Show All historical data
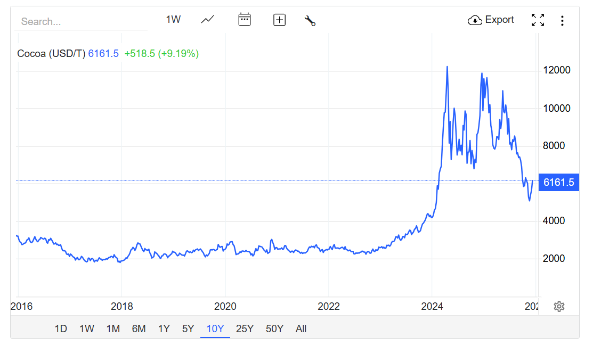593x345 pixels. point(301,328)
